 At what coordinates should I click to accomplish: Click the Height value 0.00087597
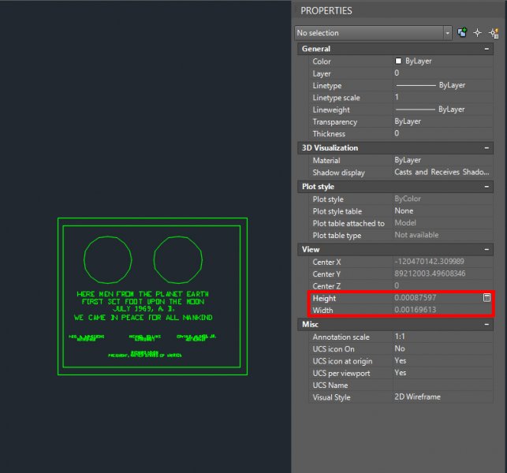416,298
